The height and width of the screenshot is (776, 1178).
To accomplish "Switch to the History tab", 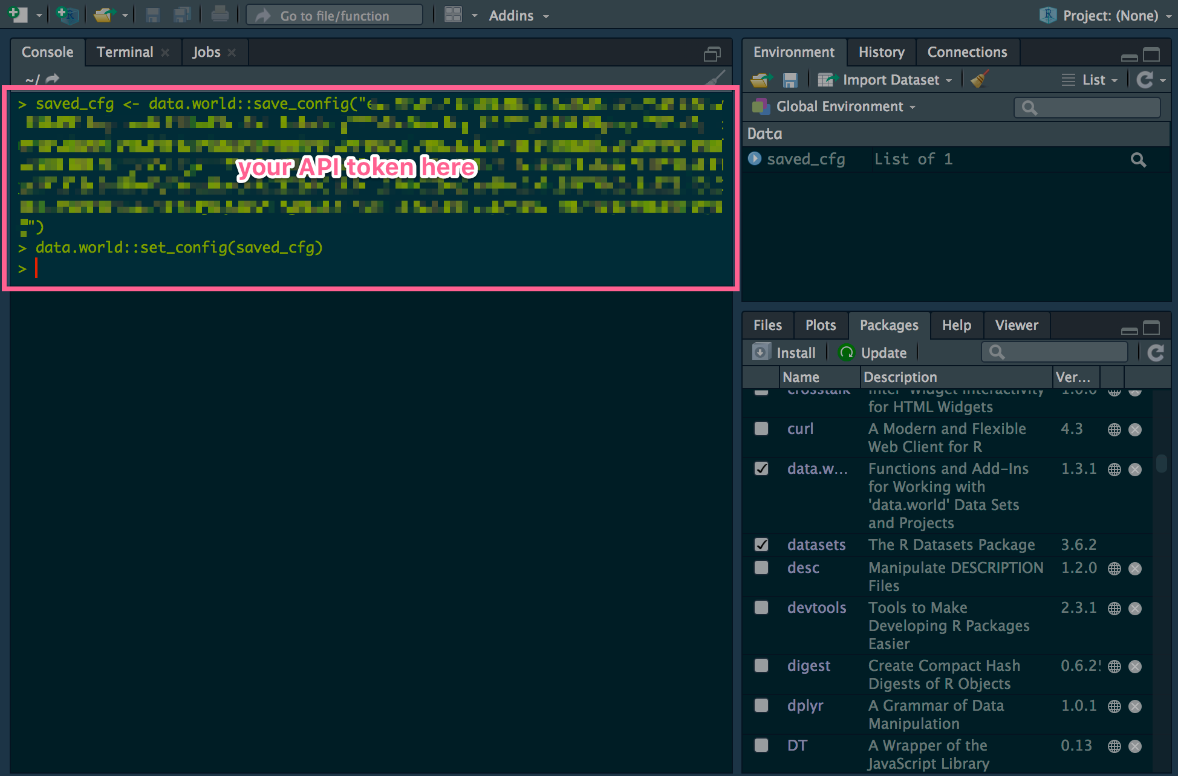I will pos(881,52).
